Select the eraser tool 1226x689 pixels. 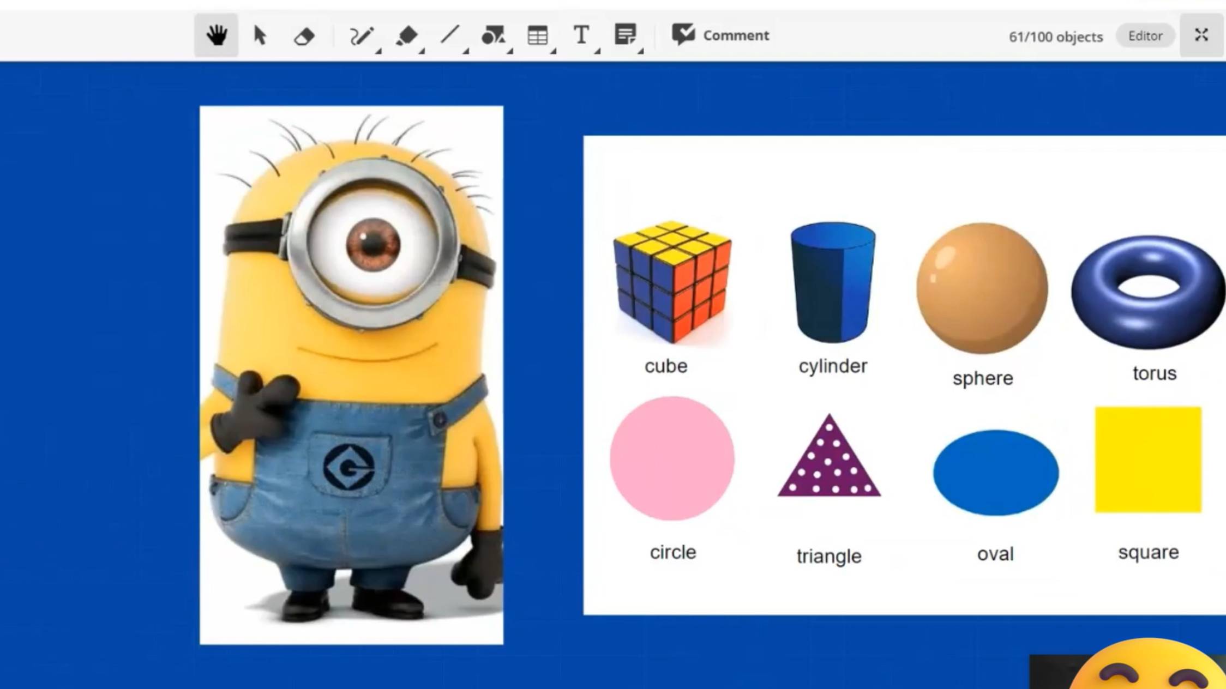304,37
